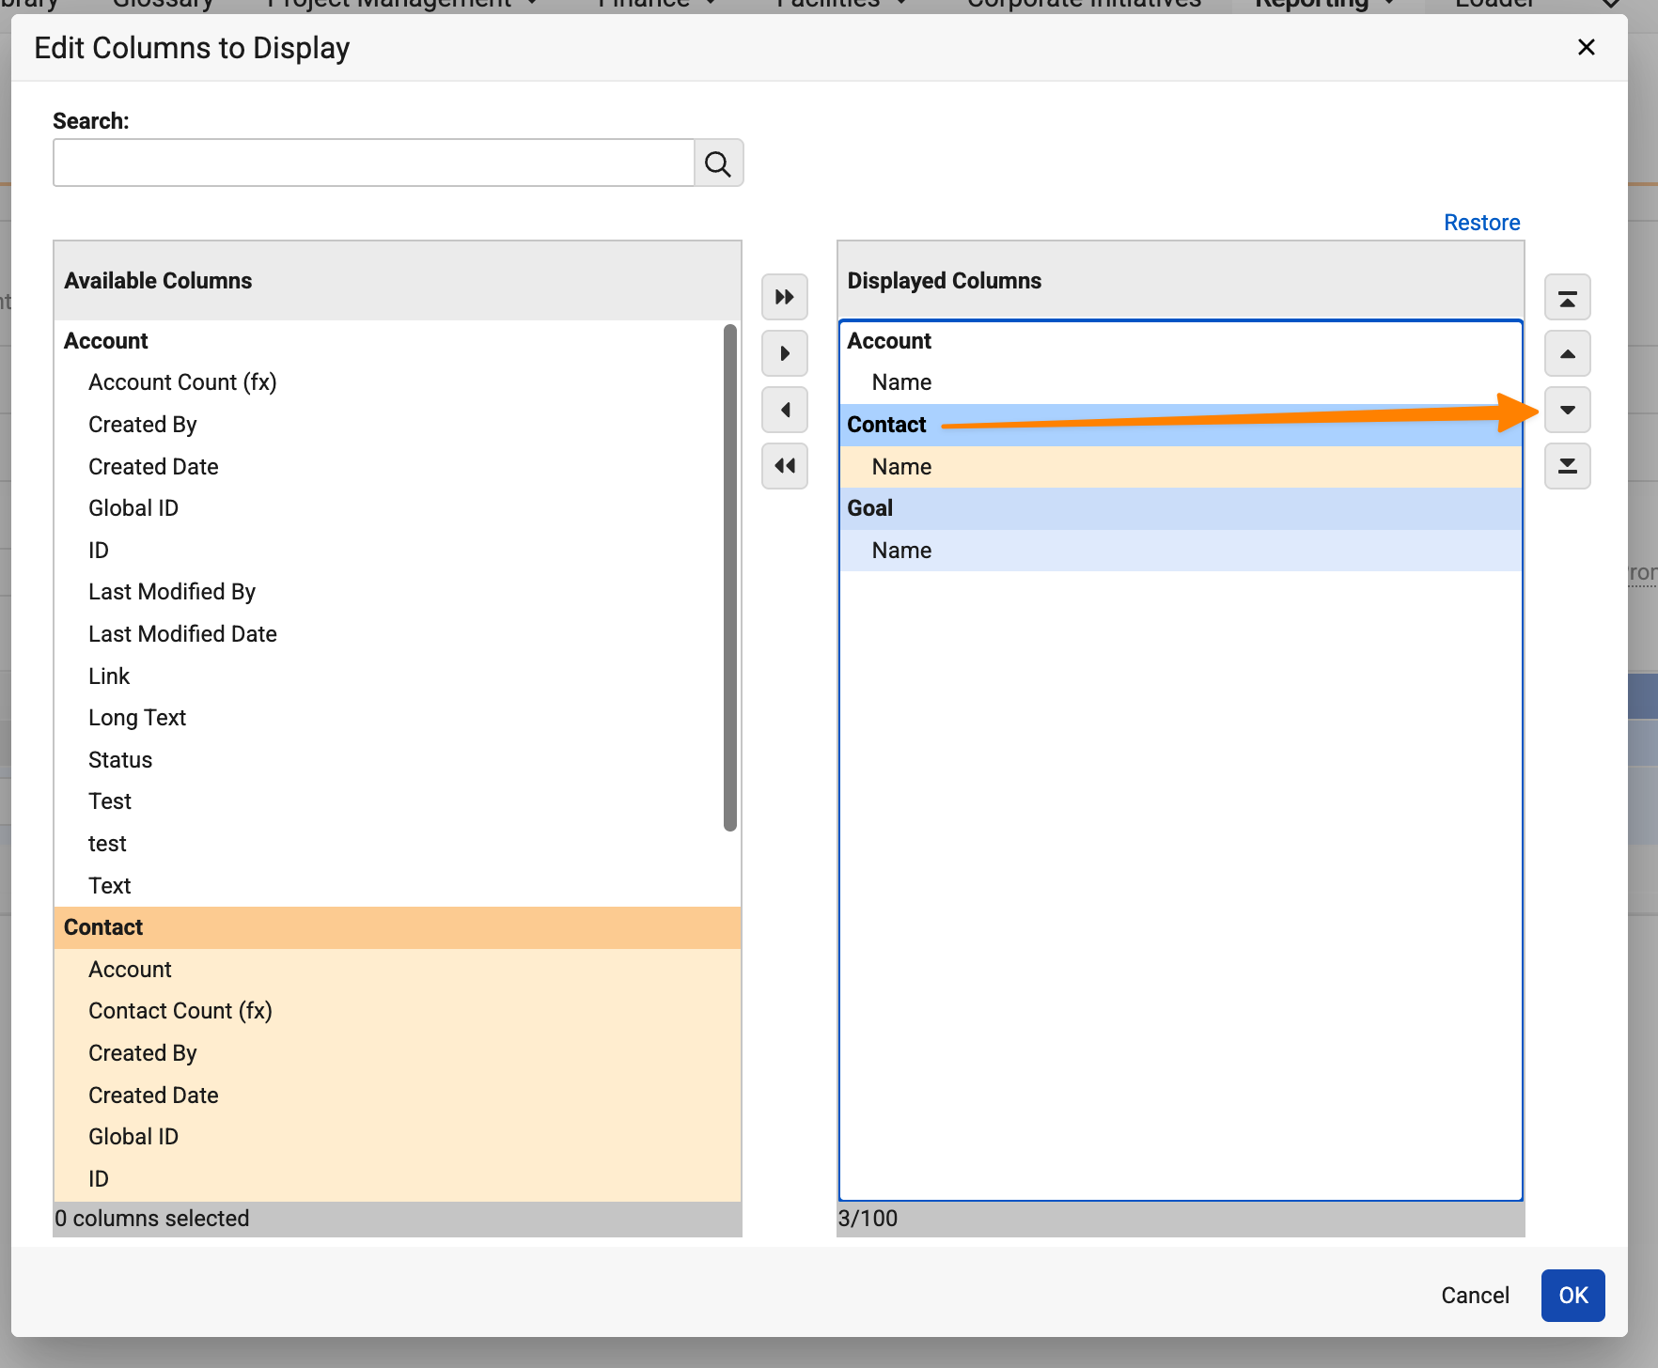
Task: Click the add all columns double-right arrow
Action: coord(785,298)
